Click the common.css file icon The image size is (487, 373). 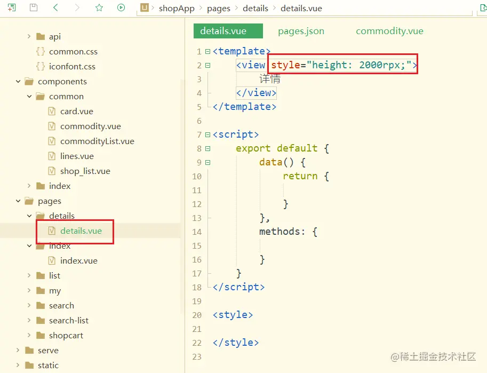pos(41,51)
